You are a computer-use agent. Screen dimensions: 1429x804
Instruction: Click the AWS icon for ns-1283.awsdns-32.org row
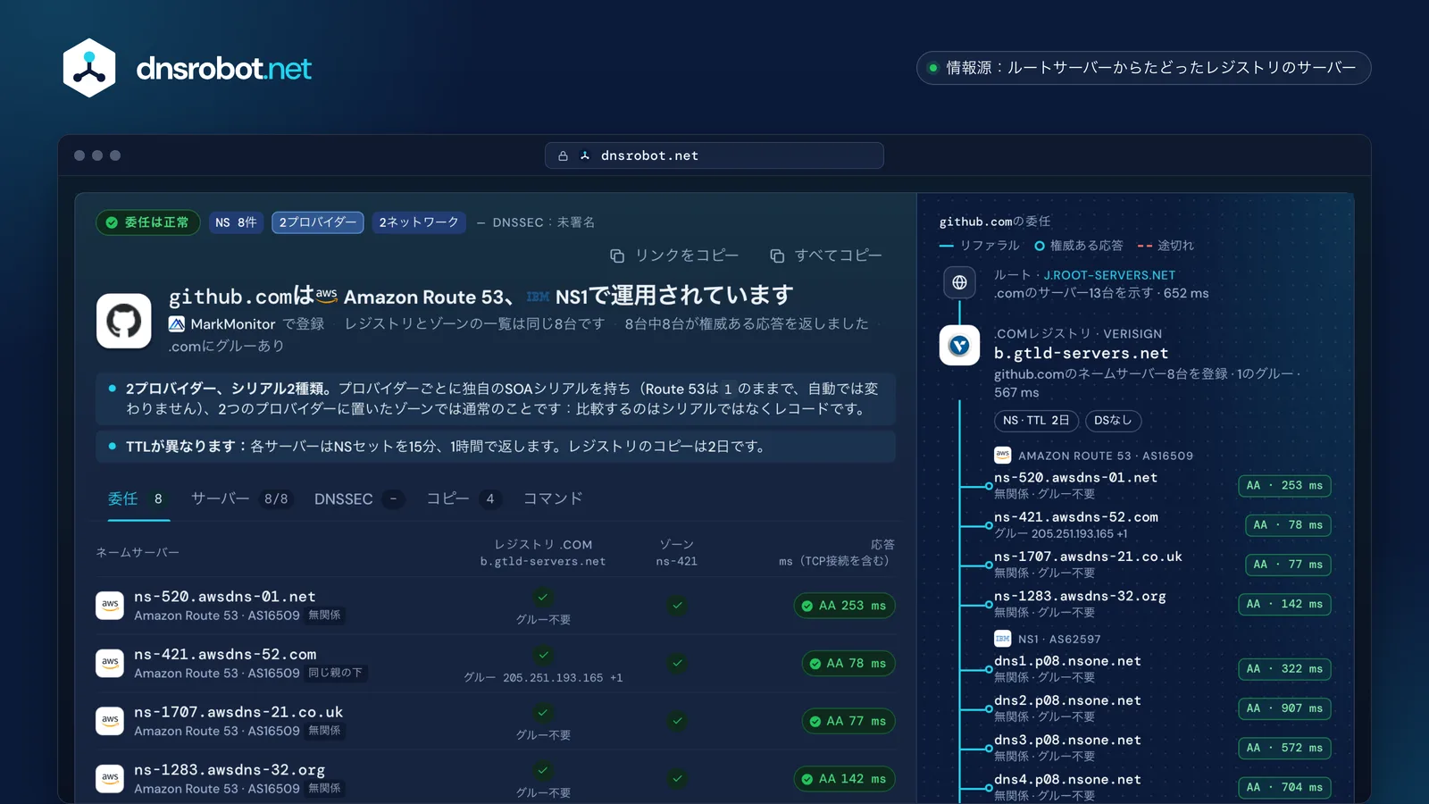tap(110, 778)
